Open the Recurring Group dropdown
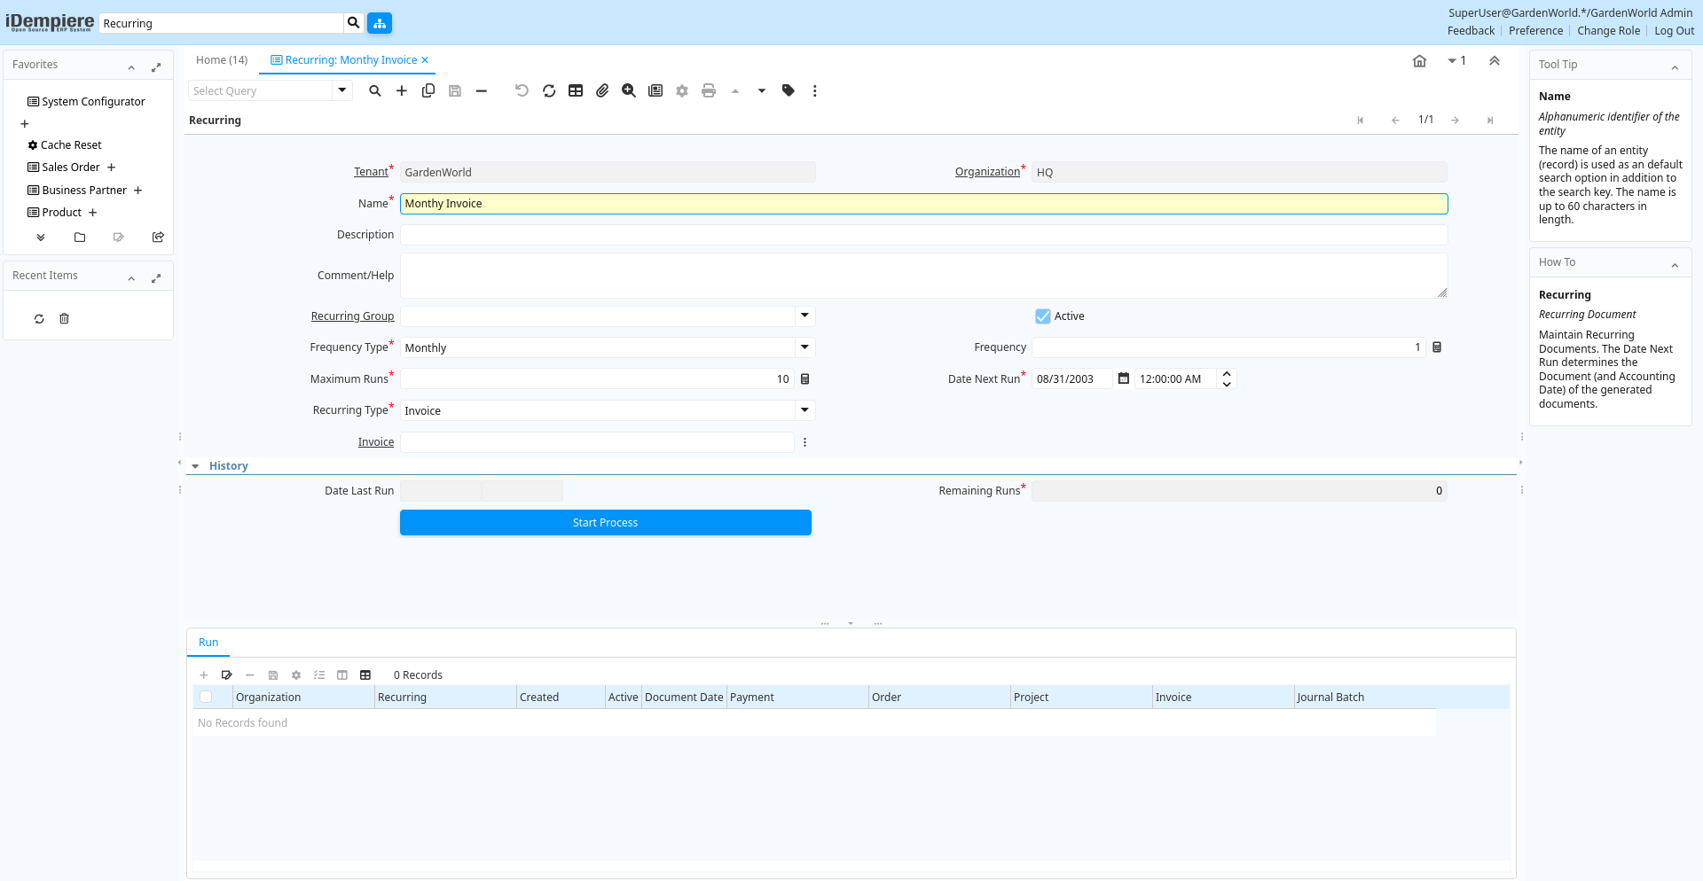1703x881 pixels. pyautogui.click(x=804, y=316)
